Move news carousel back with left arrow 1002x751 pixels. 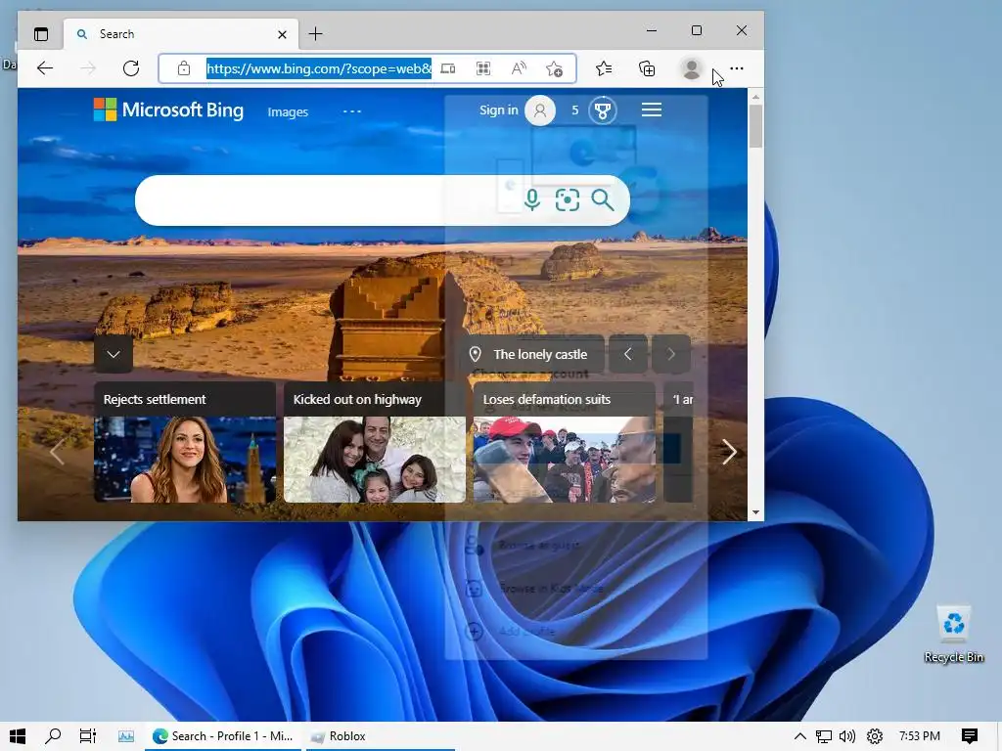click(57, 452)
